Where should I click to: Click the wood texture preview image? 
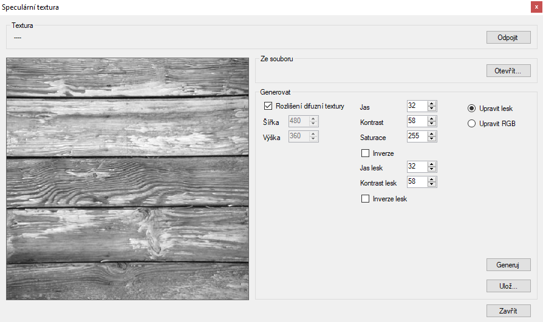128,179
